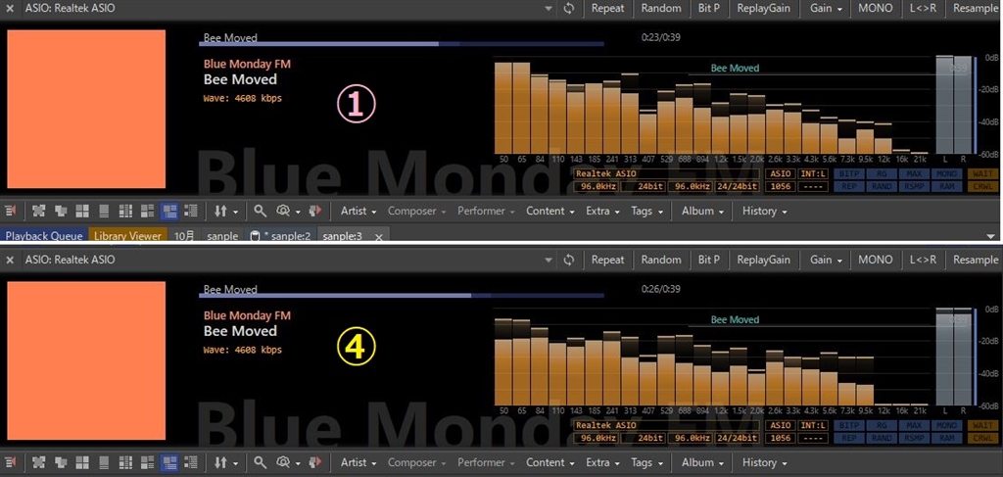Image resolution: width=1003 pixels, height=477 pixels.
Task: Click the Bit P button in the 0:26 player
Action: (x=709, y=260)
